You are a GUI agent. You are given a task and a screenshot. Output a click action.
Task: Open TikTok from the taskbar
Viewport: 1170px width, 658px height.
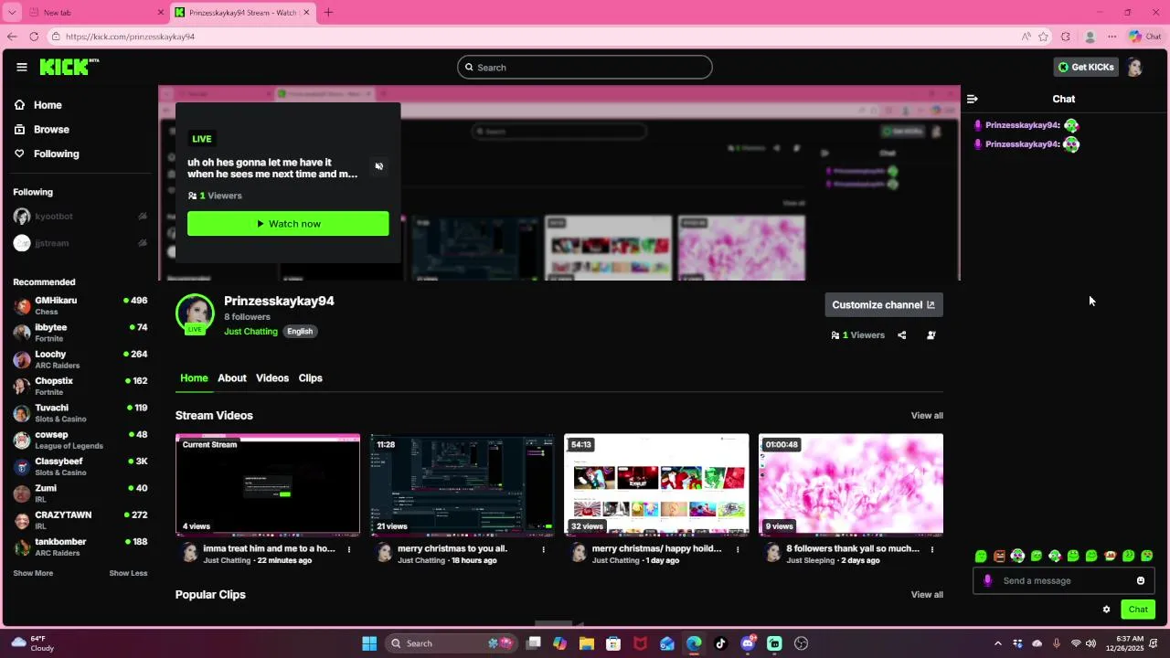coord(720,643)
